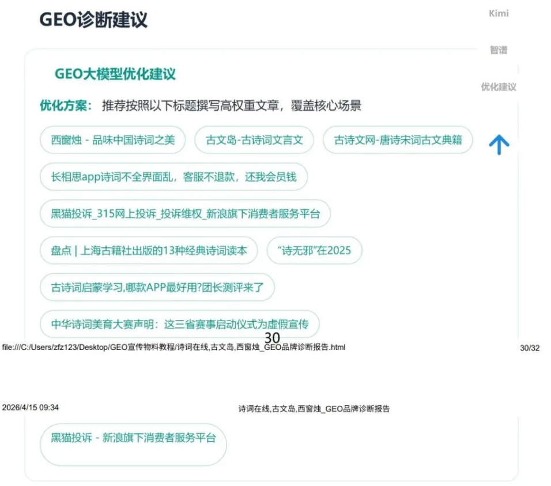551x486 pixels.
Task: Jump to the Kimi section in side navigation
Action: [x=499, y=13]
